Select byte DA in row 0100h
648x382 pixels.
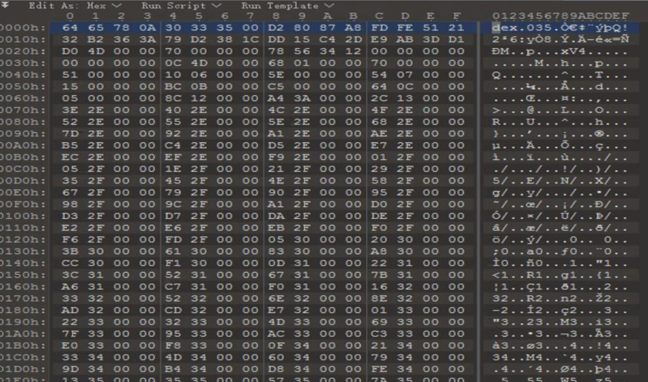(276, 216)
